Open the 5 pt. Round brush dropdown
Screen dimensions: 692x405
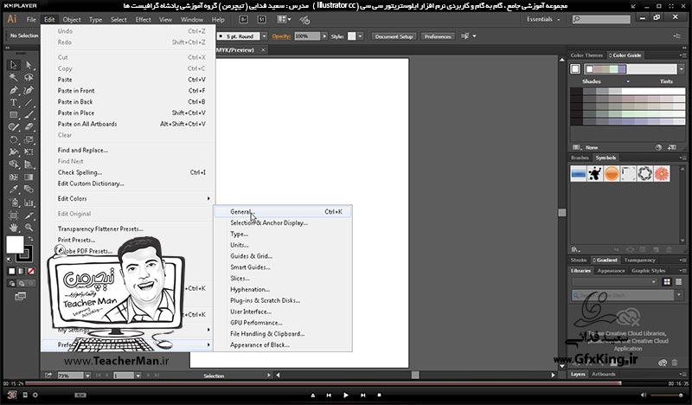[264, 36]
